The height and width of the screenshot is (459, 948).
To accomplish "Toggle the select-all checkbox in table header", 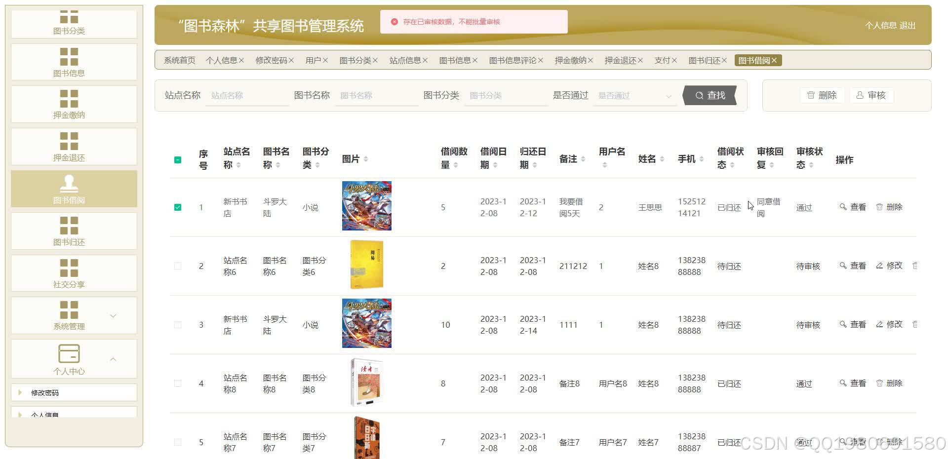I will tap(178, 160).
